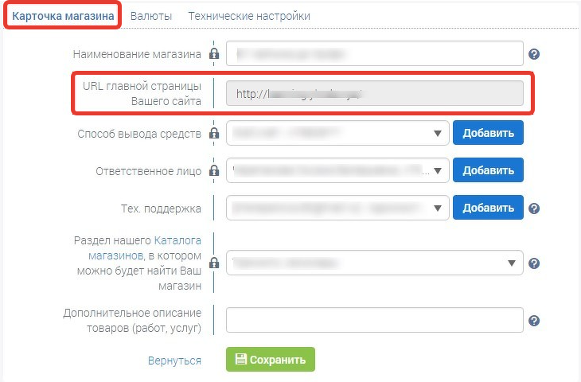Click help icon next to Тех. поддержка
The height and width of the screenshot is (382, 581).
click(533, 209)
